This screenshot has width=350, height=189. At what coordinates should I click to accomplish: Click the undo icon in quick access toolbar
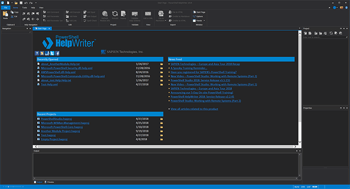tap(26, 3)
